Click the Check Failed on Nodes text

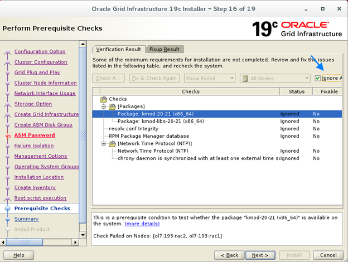coord(158,236)
